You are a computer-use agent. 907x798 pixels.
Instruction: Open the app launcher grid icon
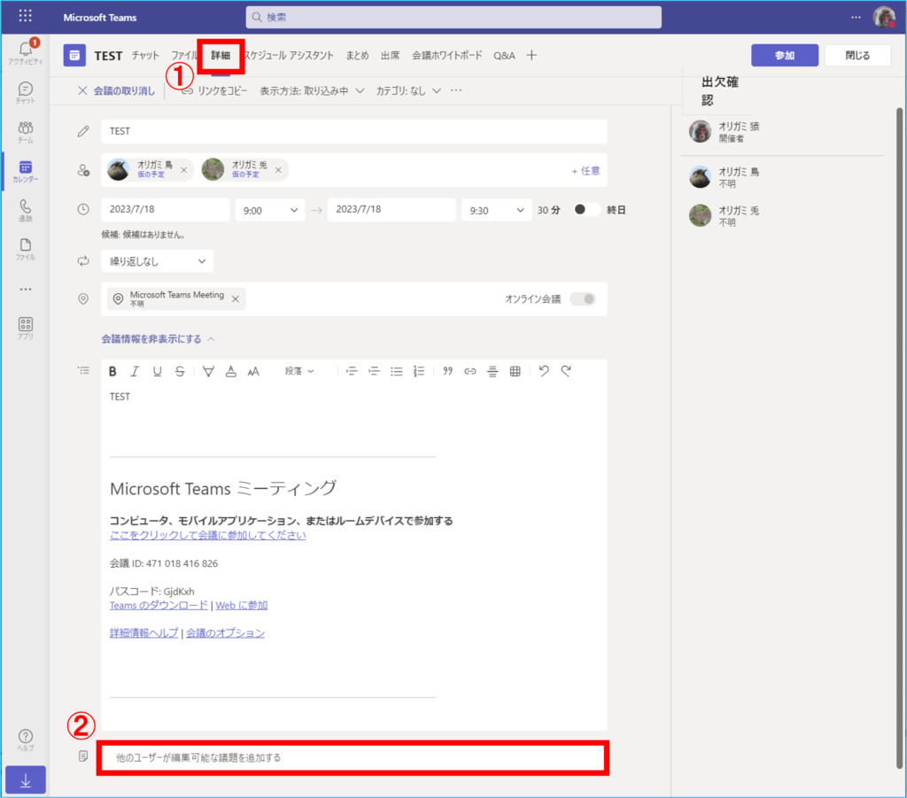[25, 17]
